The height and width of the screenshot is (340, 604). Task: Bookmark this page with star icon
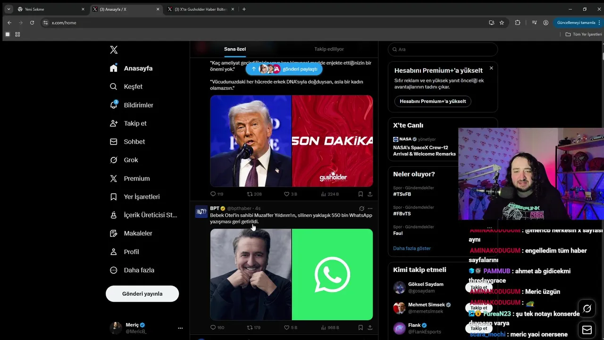click(x=502, y=23)
